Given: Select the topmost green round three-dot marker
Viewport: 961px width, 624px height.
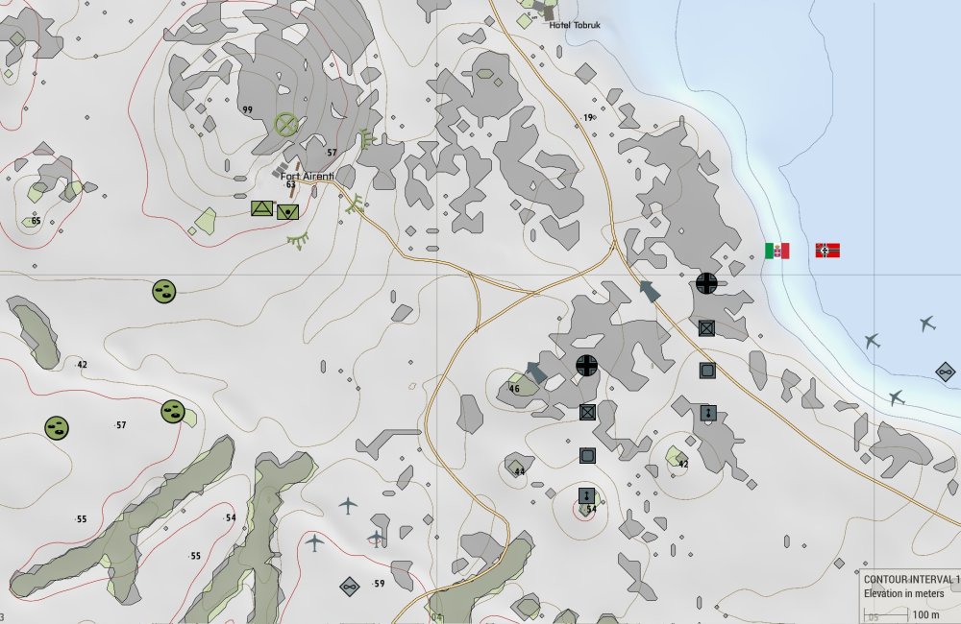Looking at the screenshot, I should (164, 291).
